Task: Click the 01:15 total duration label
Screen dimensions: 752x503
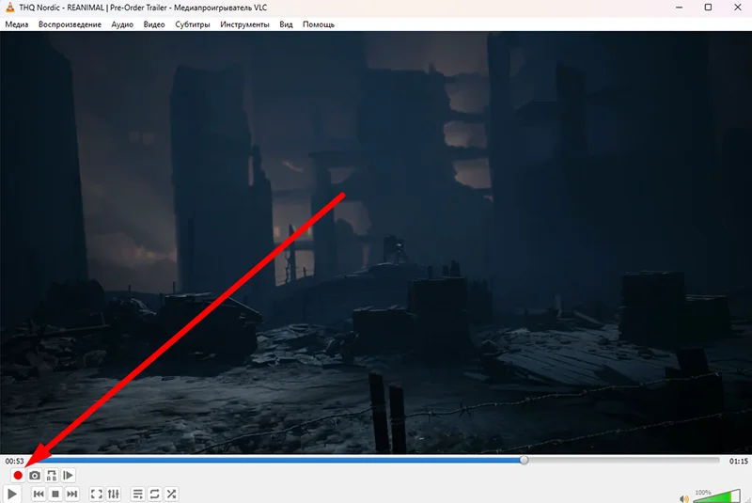Action: click(x=737, y=461)
